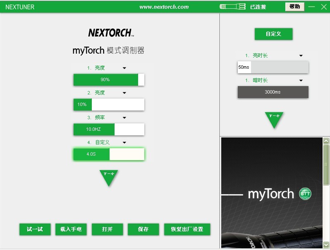Click 恢复出厂设置 to restore defaults
This screenshot has height=250, width=330.
pos(187,229)
